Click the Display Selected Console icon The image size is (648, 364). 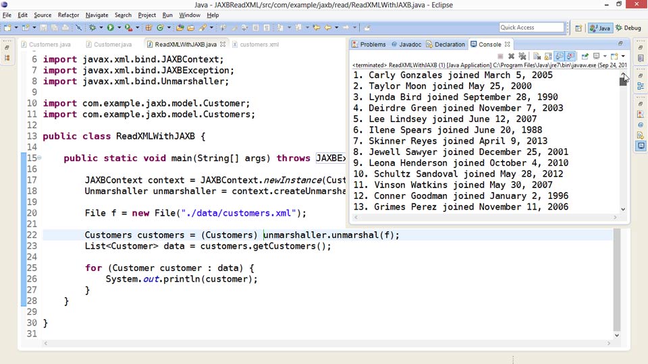596,56
